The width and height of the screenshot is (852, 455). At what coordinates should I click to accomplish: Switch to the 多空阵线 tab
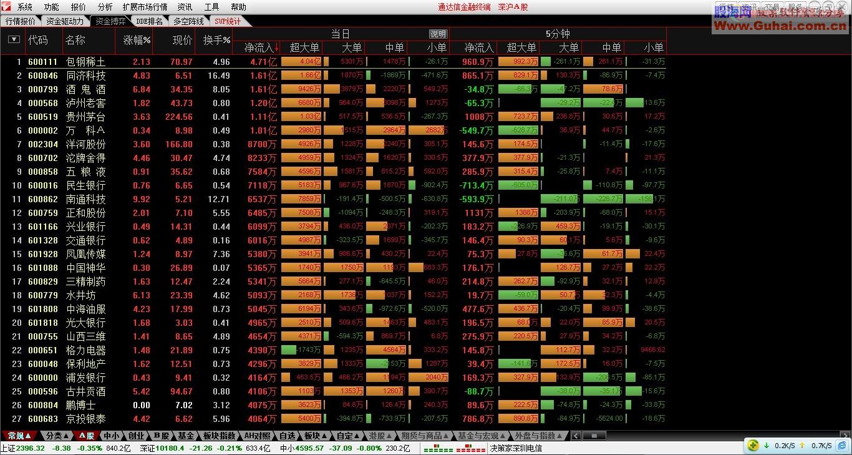point(188,21)
